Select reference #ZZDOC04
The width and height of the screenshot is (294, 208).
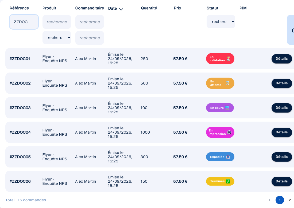click(x=20, y=132)
